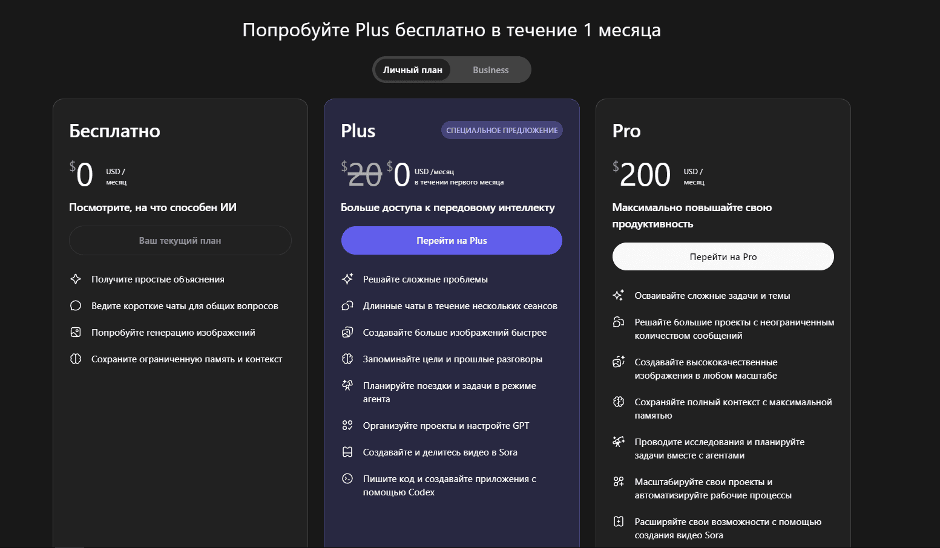Click the image generation icon in Бесплатно plan
Viewport: 940px width, 548px height.
coord(76,332)
